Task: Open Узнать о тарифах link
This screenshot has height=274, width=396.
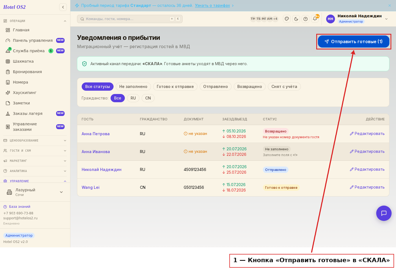Action: pyautogui.click(x=212, y=5)
